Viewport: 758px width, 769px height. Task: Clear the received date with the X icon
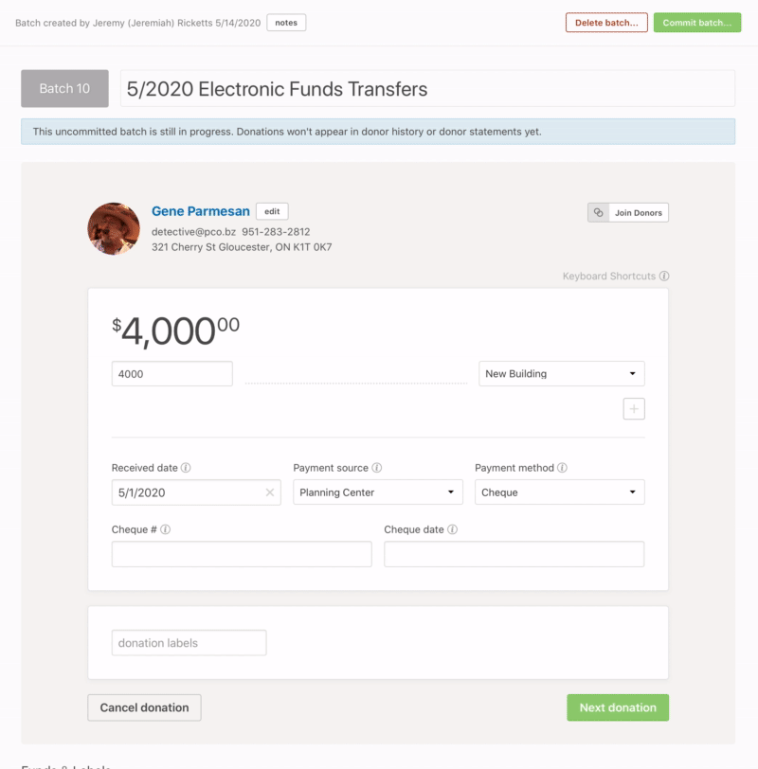270,492
